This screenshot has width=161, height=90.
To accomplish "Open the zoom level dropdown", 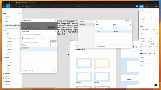I will [156, 6].
